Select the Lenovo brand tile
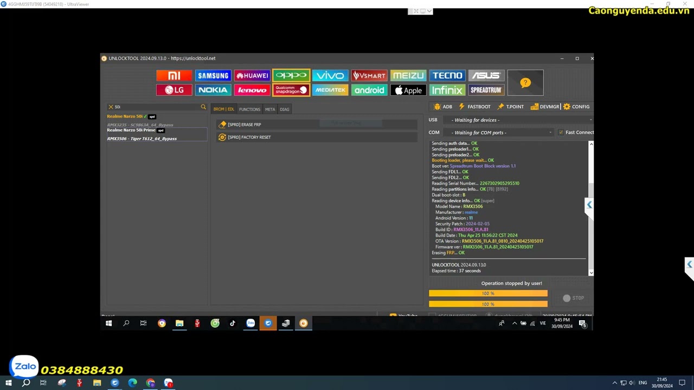This screenshot has height=390, width=694. (252, 90)
